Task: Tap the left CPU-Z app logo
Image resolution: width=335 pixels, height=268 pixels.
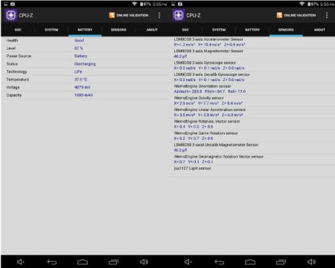Action: tap(11, 15)
